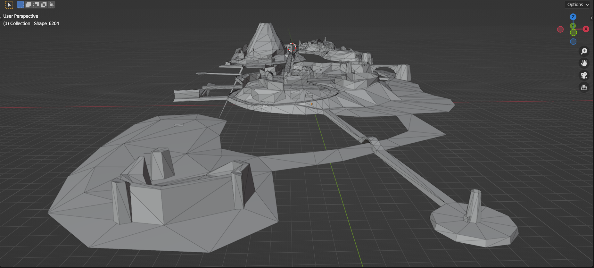Click the negative X axis gizmo circle

click(x=560, y=29)
